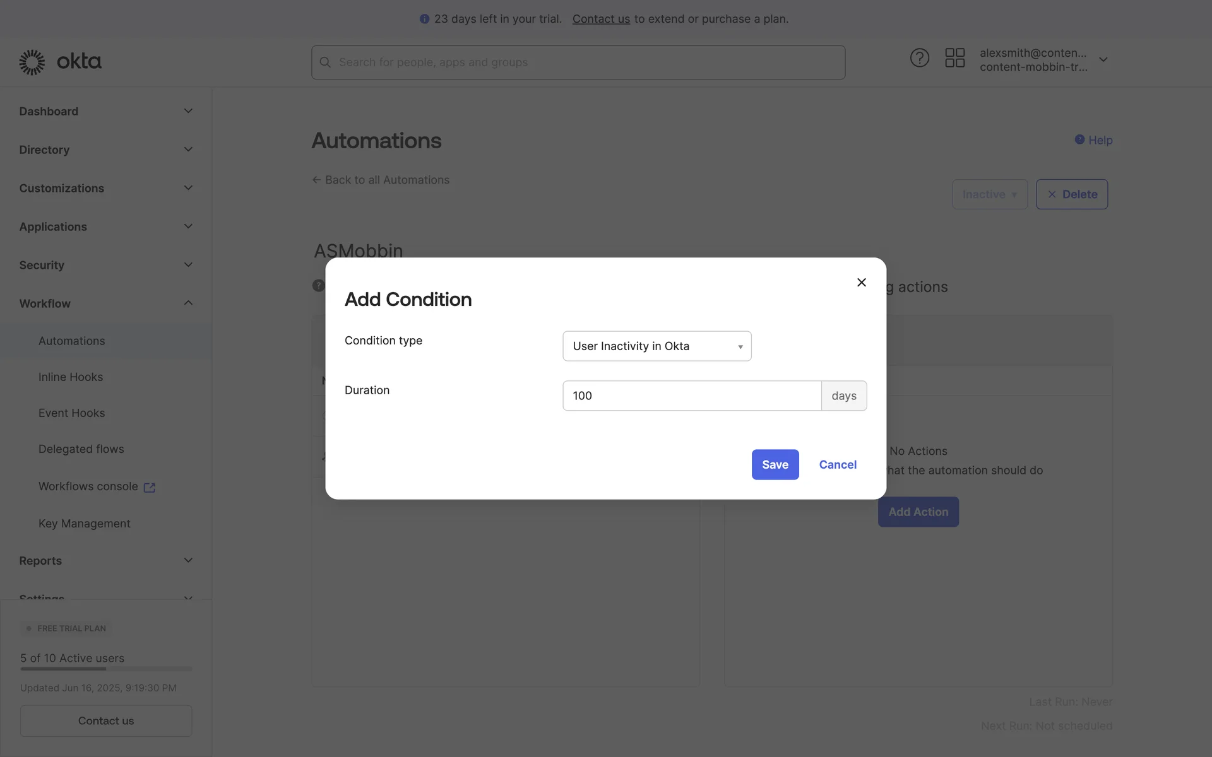Open Inline Hooks in sidebar
The image size is (1212, 757).
70,377
